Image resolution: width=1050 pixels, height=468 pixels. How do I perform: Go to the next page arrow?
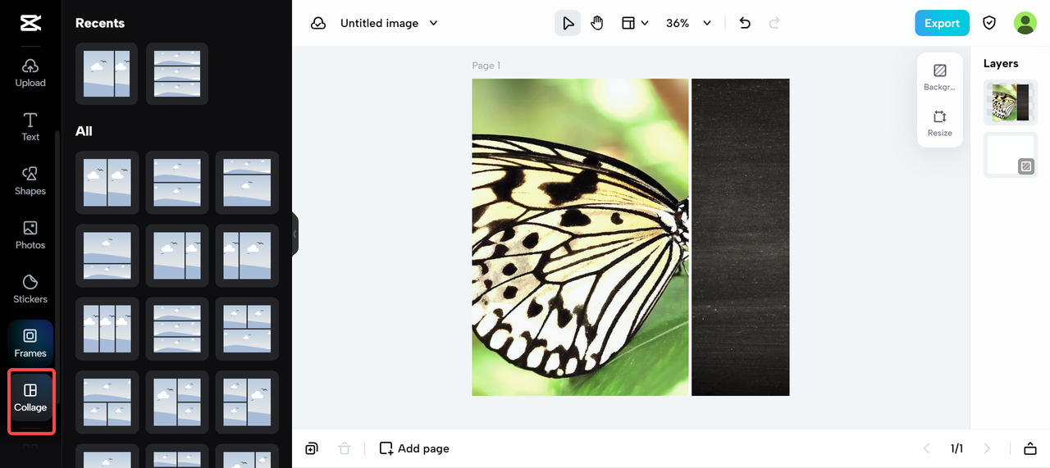pyautogui.click(x=987, y=448)
